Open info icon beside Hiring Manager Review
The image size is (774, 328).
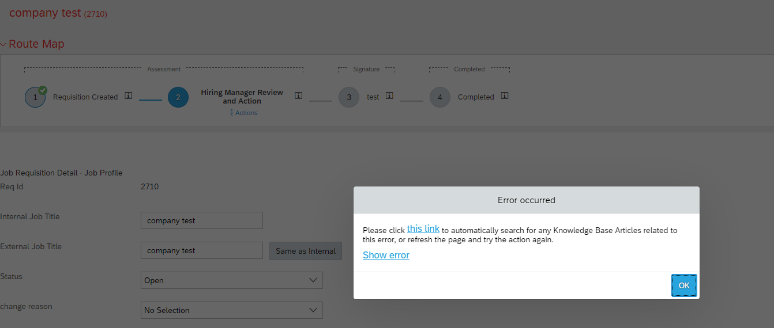pyautogui.click(x=298, y=96)
